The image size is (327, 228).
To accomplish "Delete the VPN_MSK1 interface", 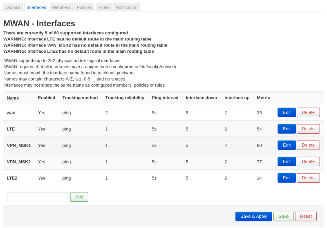I will [308, 145].
